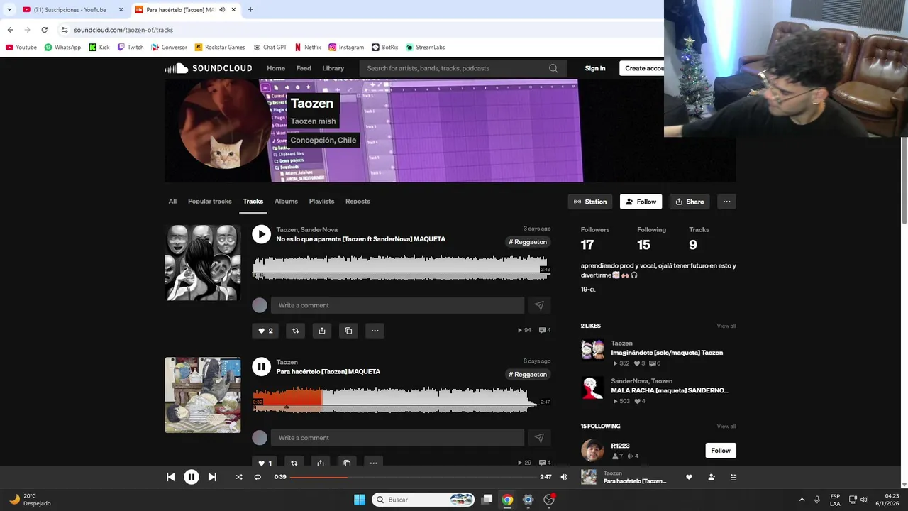Switch to Playlists tab
Viewport: 908px width, 511px height.
point(321,202)
